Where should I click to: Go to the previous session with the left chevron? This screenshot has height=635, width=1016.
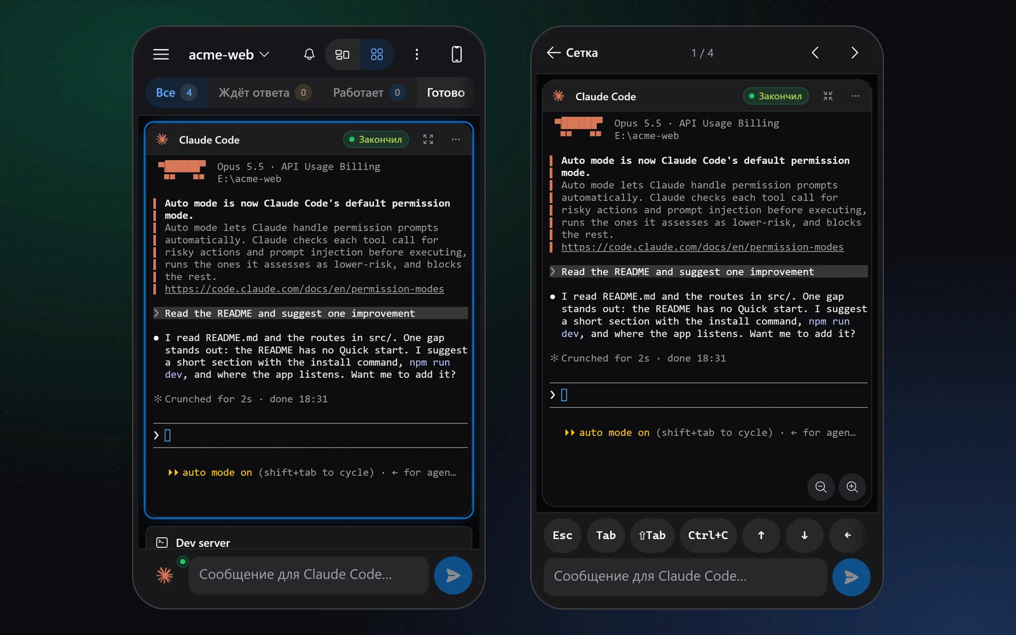click(x=815, y=53)
